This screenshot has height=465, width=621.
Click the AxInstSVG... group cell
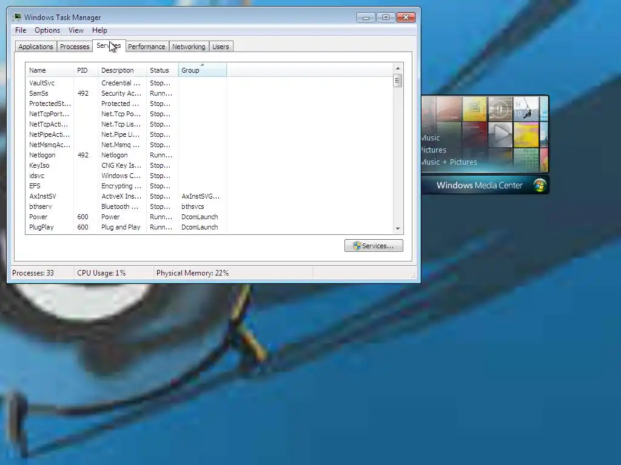point(200,196)
